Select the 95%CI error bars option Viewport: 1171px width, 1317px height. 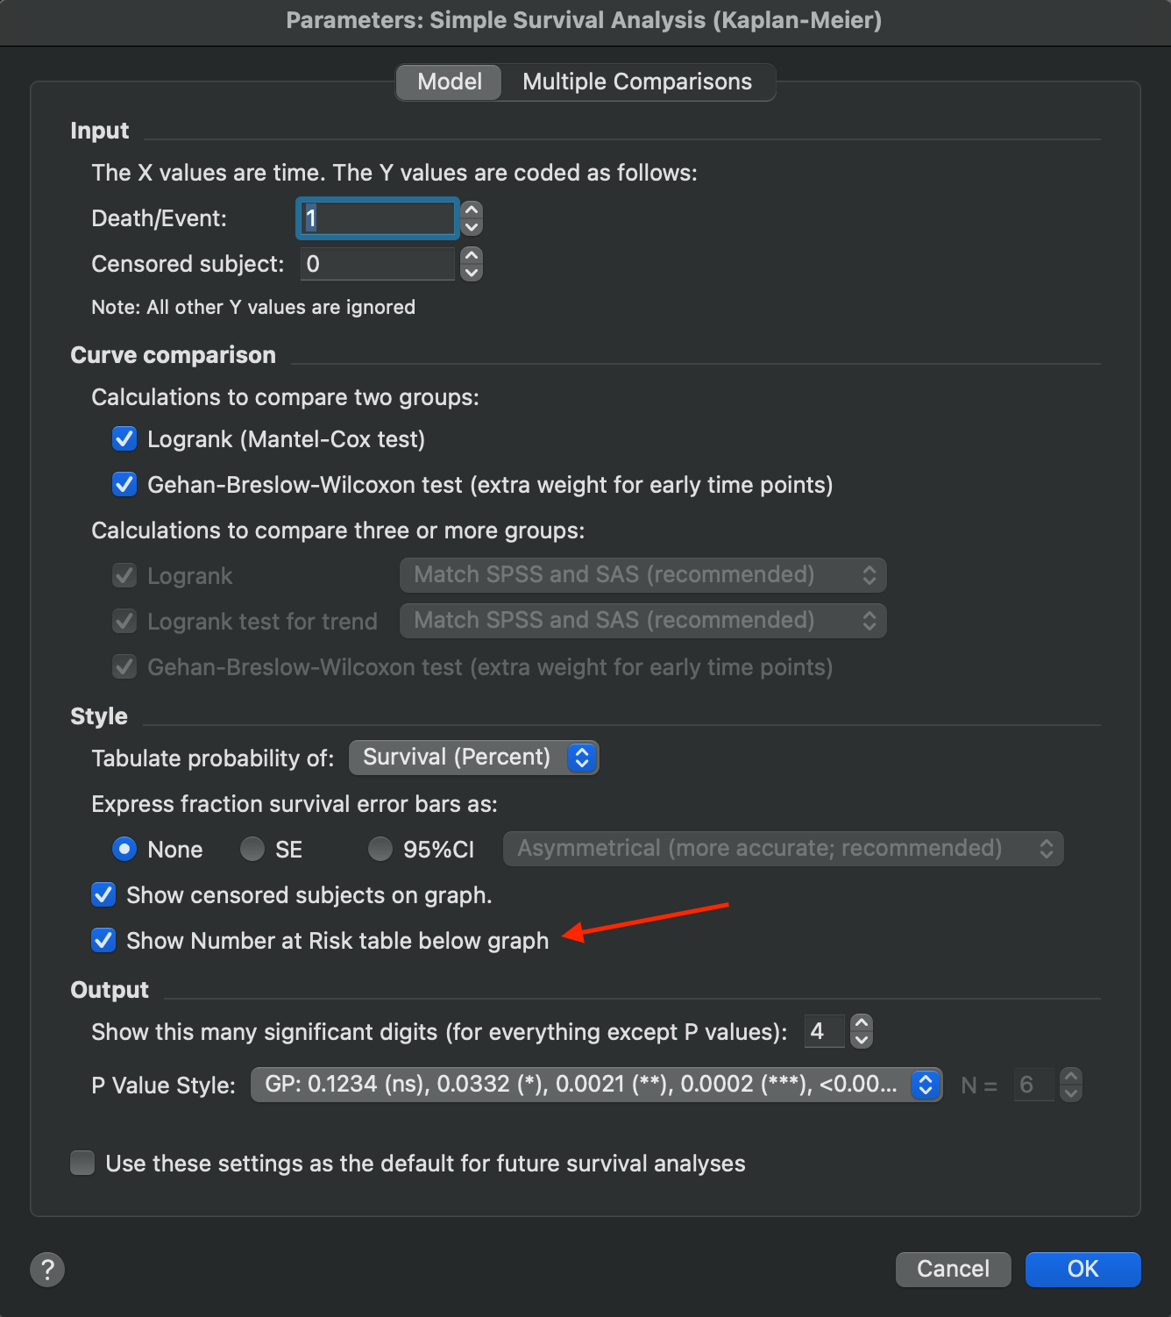click(380, 849)
